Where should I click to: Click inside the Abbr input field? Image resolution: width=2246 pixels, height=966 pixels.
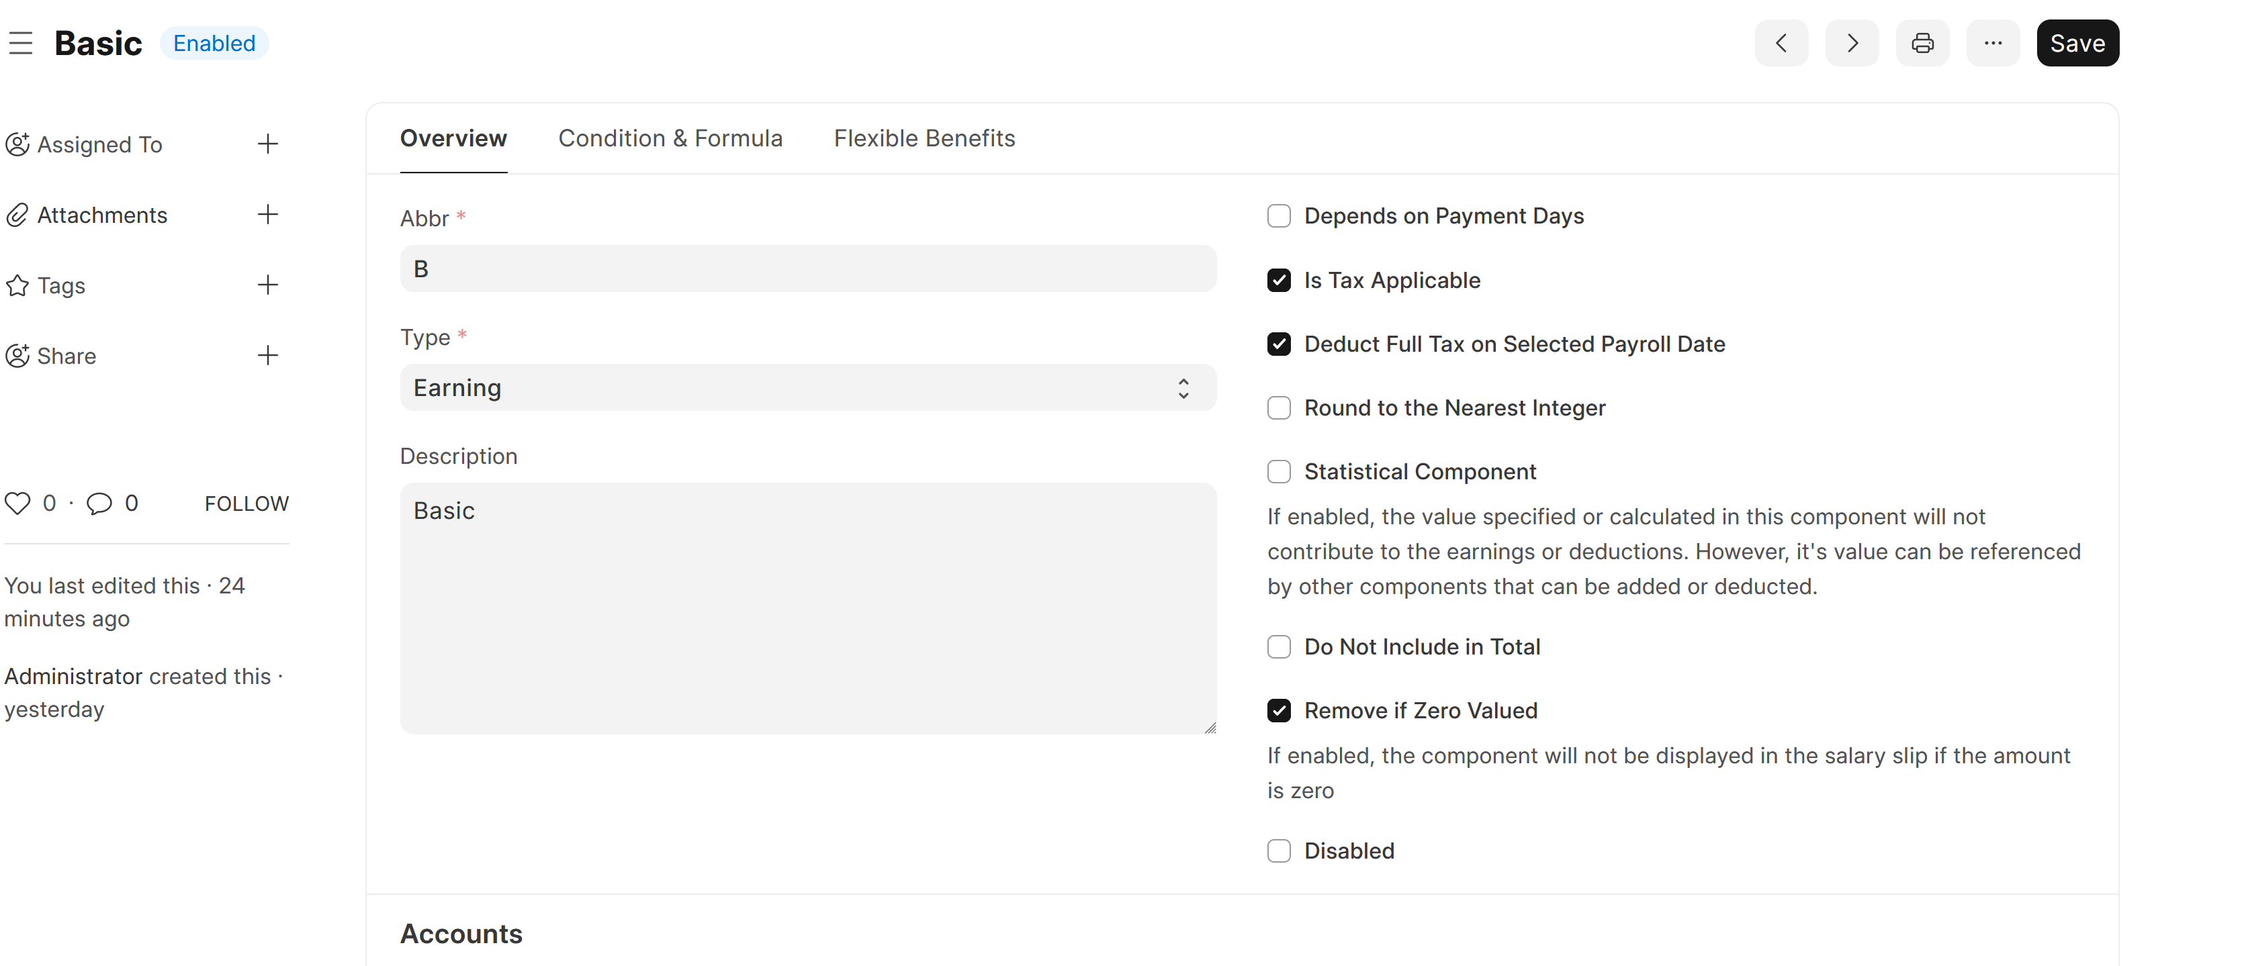pyautogui.click(x=807, y=269)
